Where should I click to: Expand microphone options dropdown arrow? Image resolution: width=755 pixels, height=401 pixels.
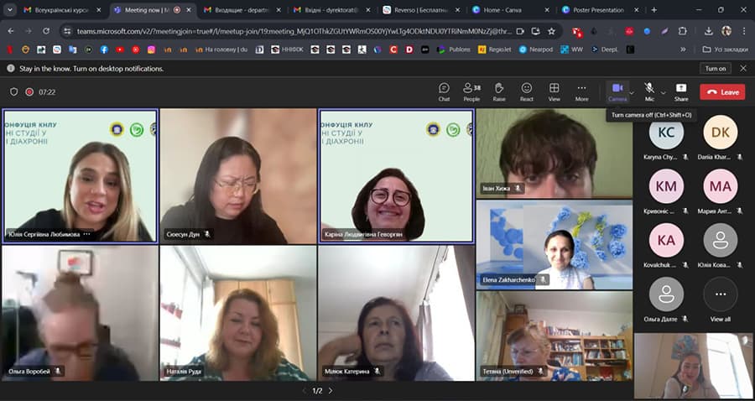pos(663,92)
